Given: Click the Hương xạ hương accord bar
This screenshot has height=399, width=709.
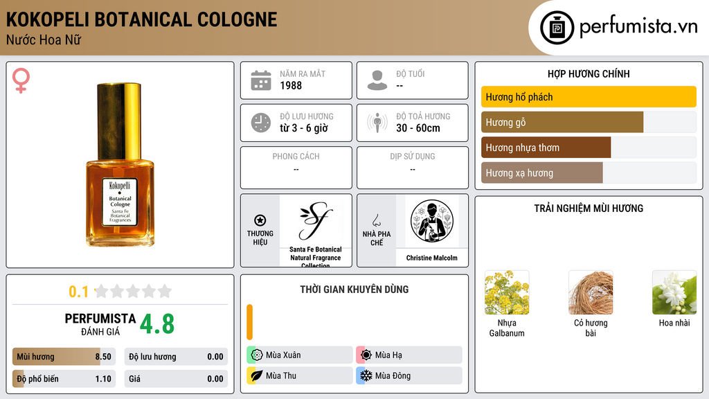Looking at the screenshot, I should pyautogui.click(x=589, y=172).
